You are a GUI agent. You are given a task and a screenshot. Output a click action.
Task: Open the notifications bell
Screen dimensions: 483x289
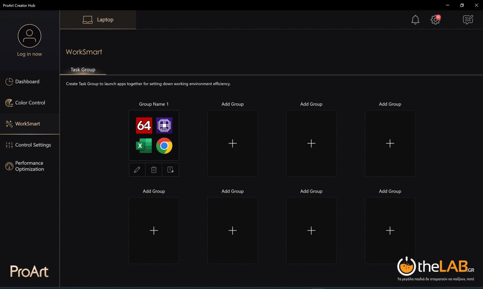tap(415, 20)
